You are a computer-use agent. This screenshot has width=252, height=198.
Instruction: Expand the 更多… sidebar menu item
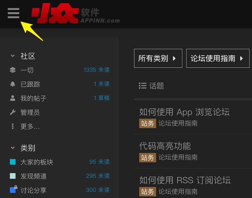[x=30, y=126]
